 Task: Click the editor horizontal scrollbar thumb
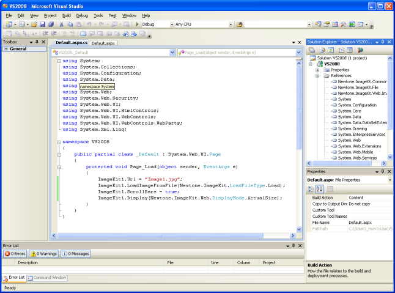click(160, 236)
